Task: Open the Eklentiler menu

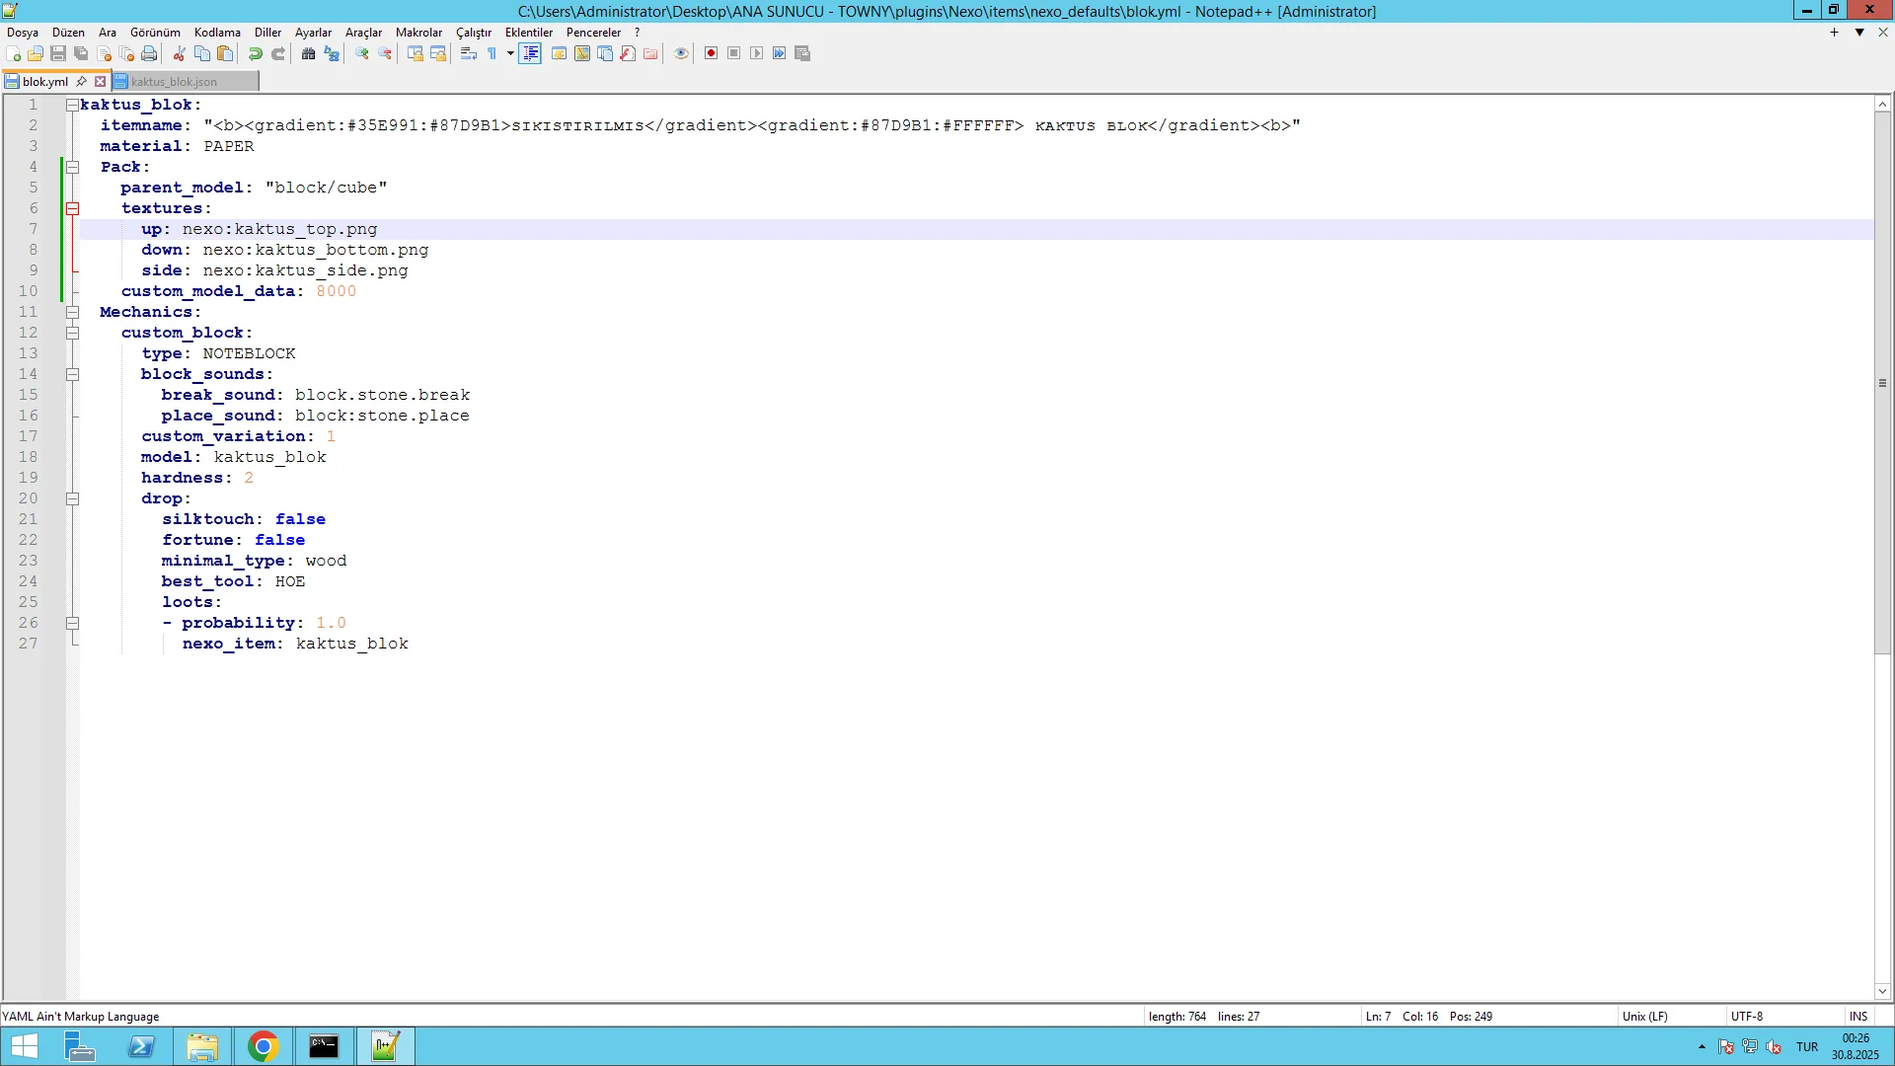Action: (529, 33)
